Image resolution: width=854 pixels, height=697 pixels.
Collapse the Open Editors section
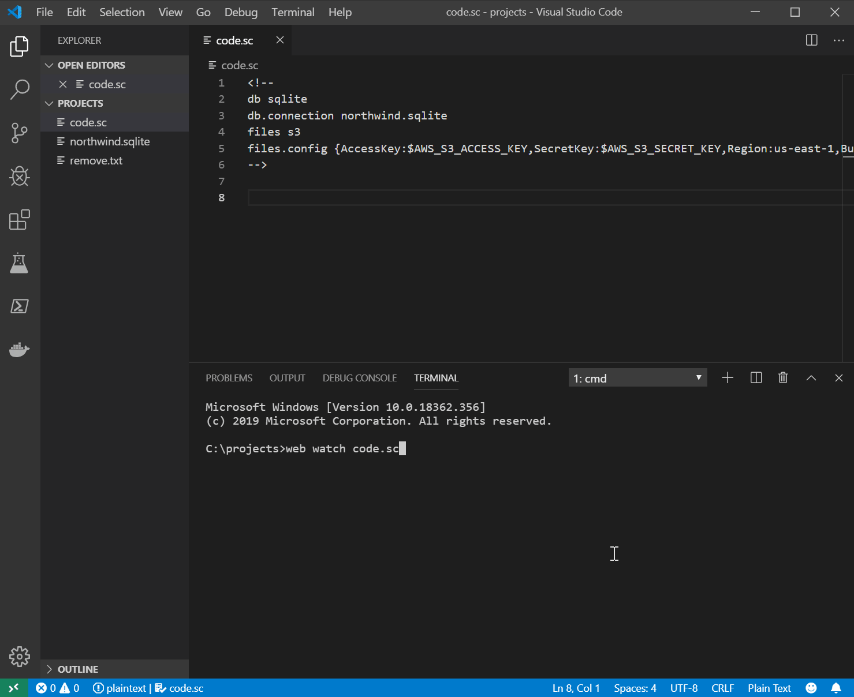click(115, 65)
